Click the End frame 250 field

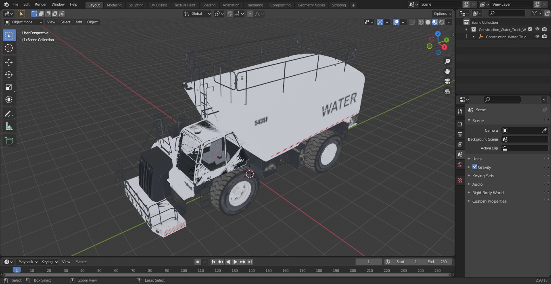(x=438, y=262)
